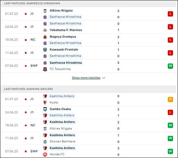Click the Kawasaki Frontale team logo
The image size is (178, 158).
pos(45,50)
